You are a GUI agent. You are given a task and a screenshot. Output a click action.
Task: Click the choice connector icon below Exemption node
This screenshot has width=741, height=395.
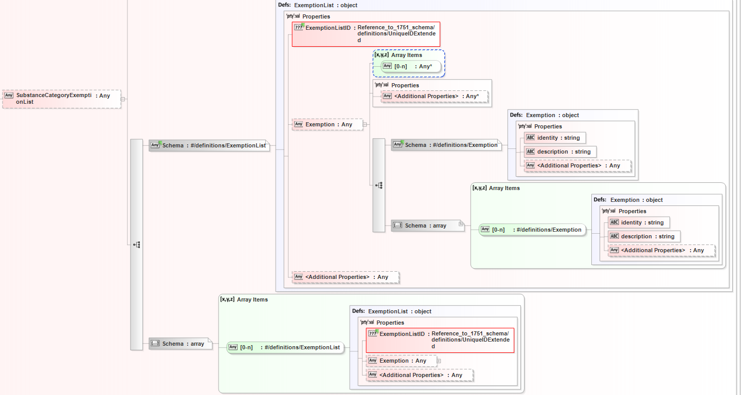[x=379, y=185]
